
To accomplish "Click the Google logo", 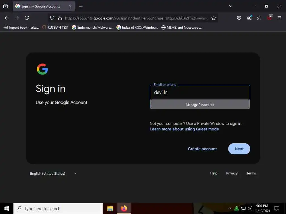I will click(x=42, y=69).
